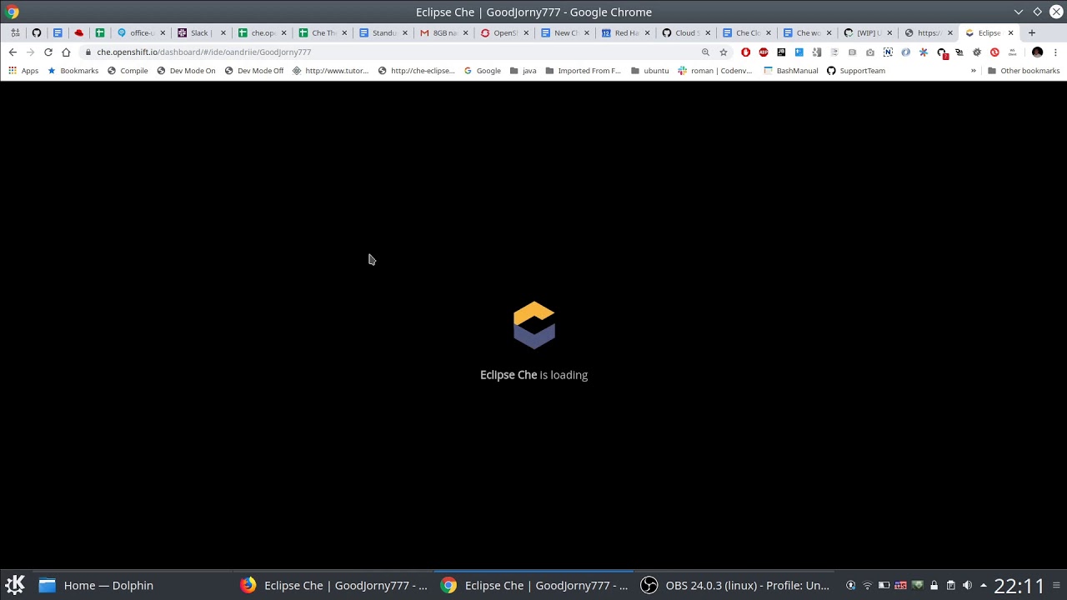Screen dimensions: 1067x600
Task: Open the pinned red hat tab
Action: coord(79,32)
